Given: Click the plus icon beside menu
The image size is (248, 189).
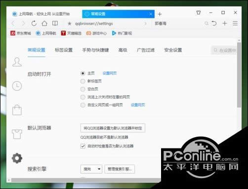Looking at the screenshot, I should click(225, 23).
